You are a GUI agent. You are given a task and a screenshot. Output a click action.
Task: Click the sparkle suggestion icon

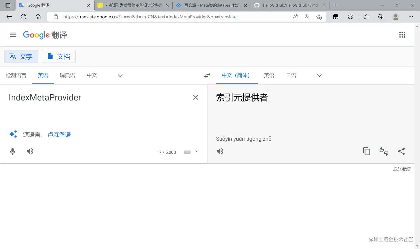point(13,134)
